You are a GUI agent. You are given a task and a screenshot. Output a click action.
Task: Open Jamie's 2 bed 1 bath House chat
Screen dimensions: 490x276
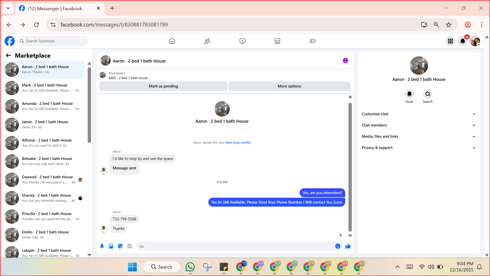click(x=44, y=124)
